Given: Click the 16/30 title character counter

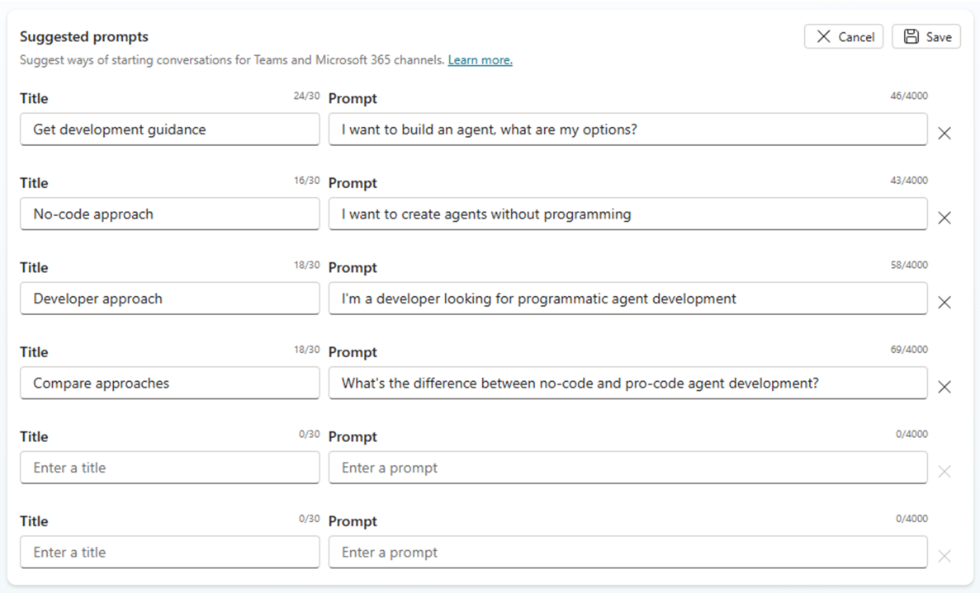Looking at the screenshot, I should [306, 181].
